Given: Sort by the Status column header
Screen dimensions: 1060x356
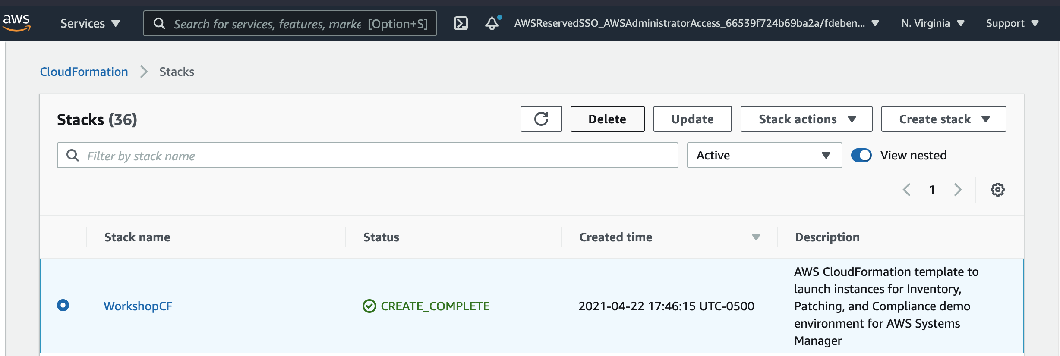Looking at the screenshot, I should tap(381, 237).
